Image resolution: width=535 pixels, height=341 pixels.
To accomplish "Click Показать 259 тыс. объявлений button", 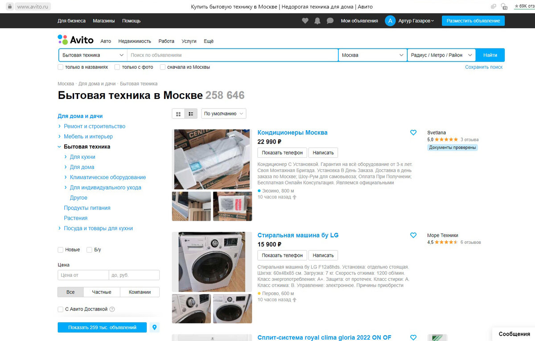I will (102, 328).
